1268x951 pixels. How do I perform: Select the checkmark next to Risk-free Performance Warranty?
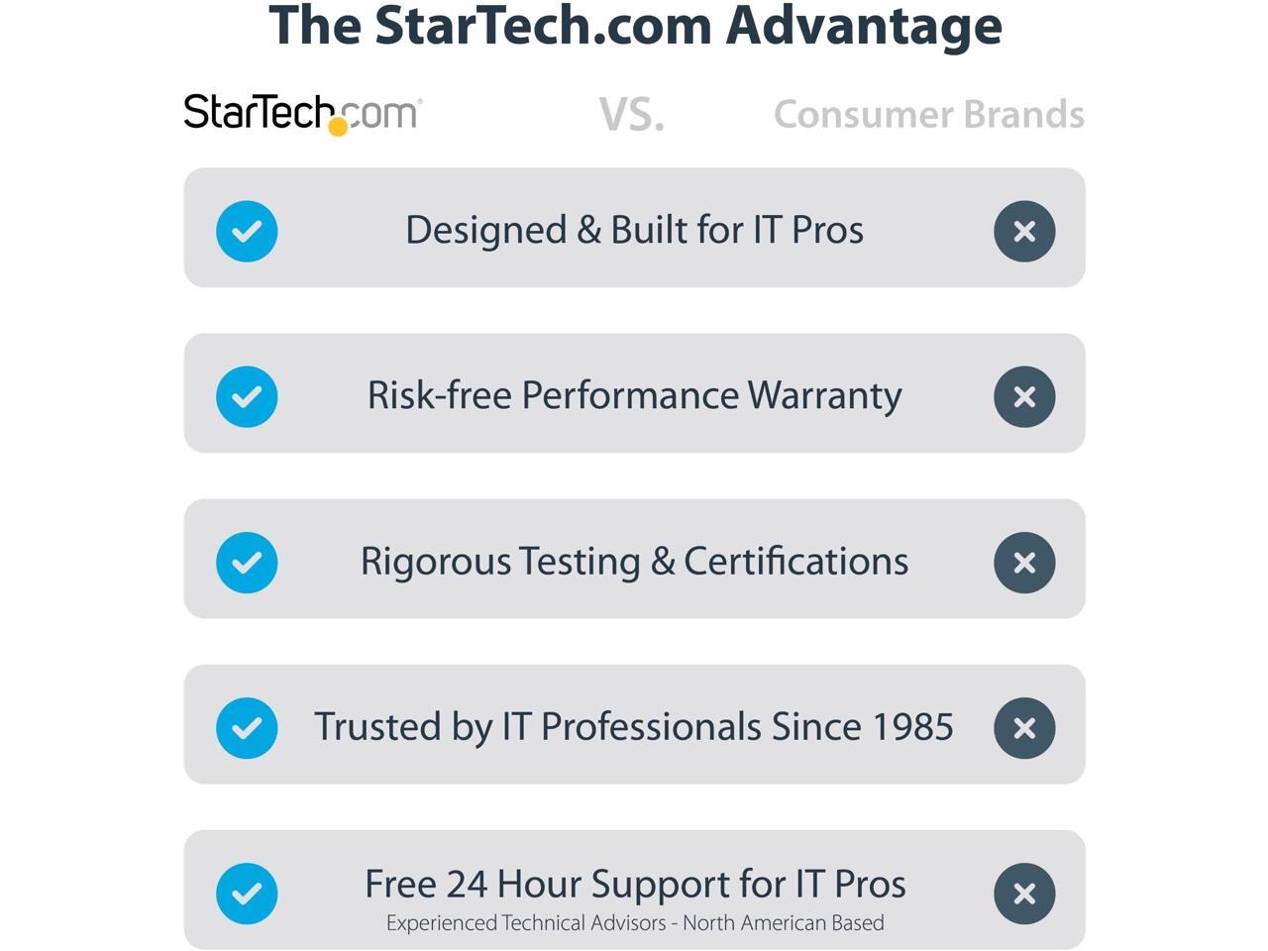pos(247,397)
